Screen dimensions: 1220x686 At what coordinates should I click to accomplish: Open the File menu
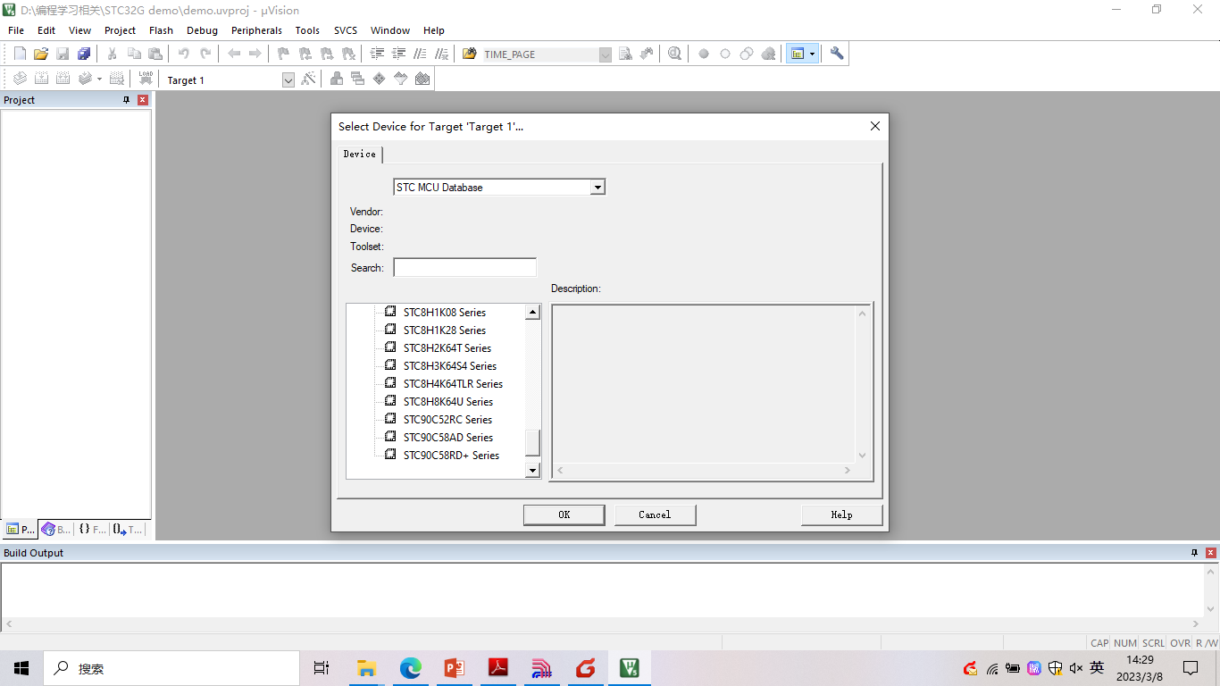pyautogui.click(x=16, y=30)
